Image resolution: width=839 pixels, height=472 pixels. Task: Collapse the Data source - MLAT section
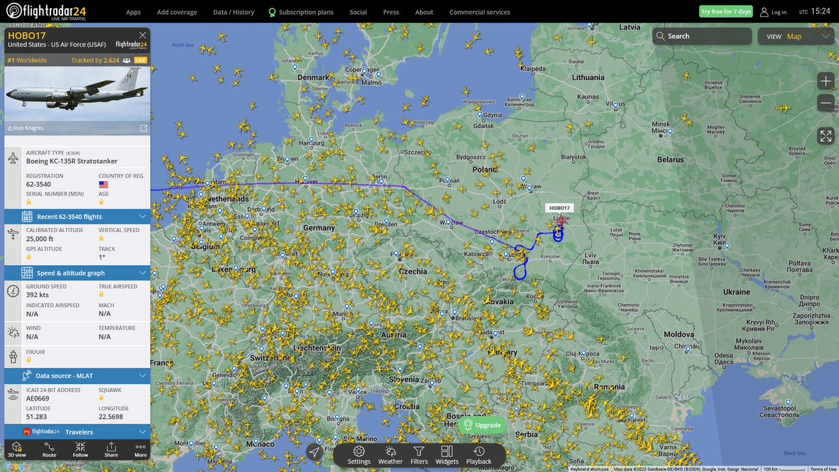coord(77,376)
